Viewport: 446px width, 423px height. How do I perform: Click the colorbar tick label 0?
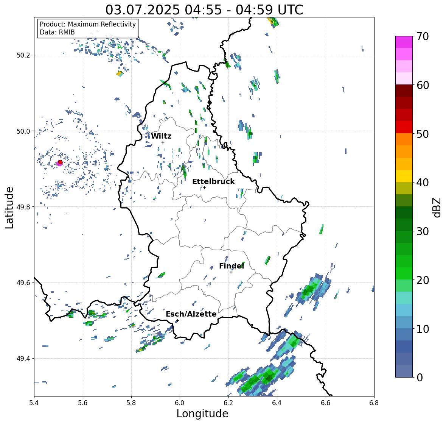(420, 378)
